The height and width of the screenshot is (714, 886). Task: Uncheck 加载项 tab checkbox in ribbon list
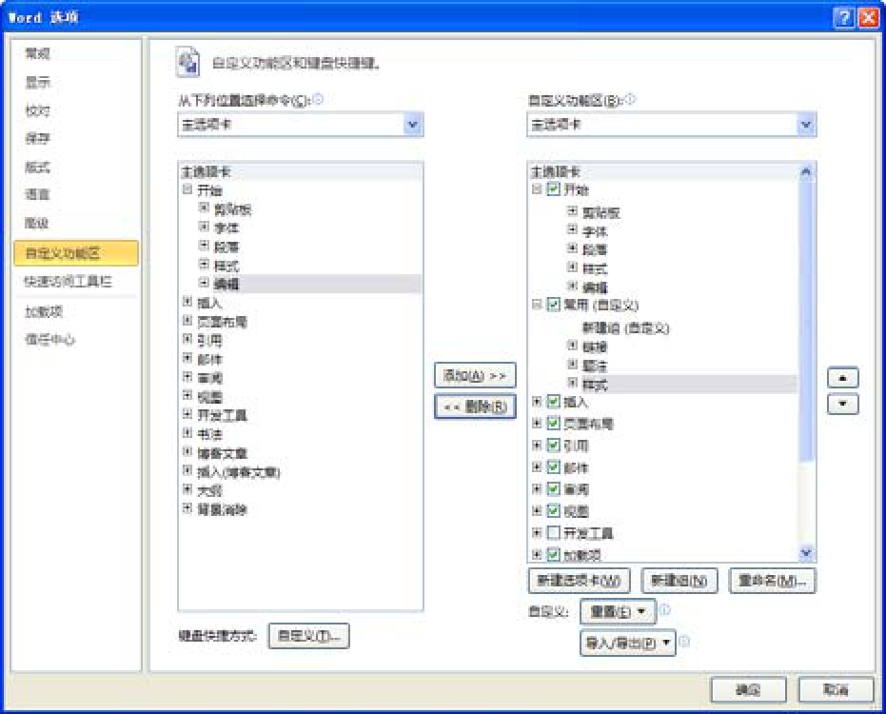click(553, 554)
